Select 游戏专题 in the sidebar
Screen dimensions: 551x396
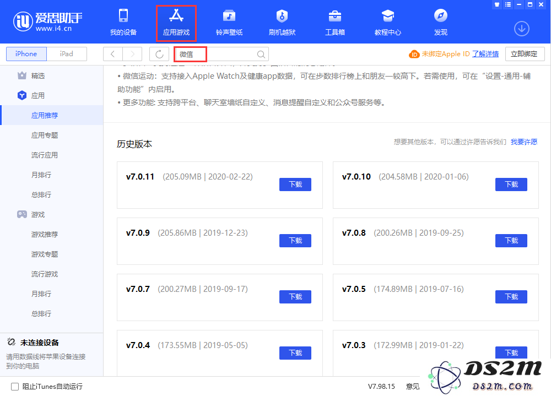[45, 254]
